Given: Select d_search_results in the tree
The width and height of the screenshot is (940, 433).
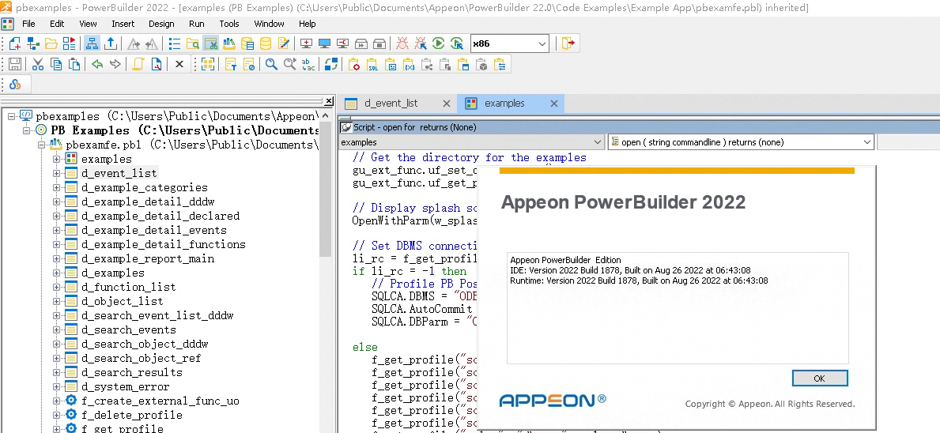Looking at the screenshot, I should pos(132,372).
